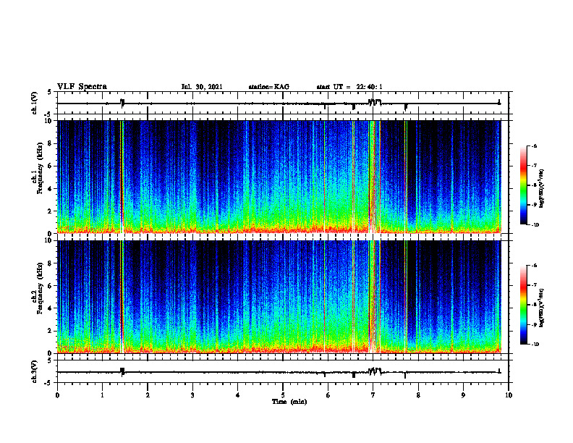Screen dimensions: 573x443
Task: Click the "2" kHz tick on ch.1 frequency axis
Action: click(x=51, y=211)
